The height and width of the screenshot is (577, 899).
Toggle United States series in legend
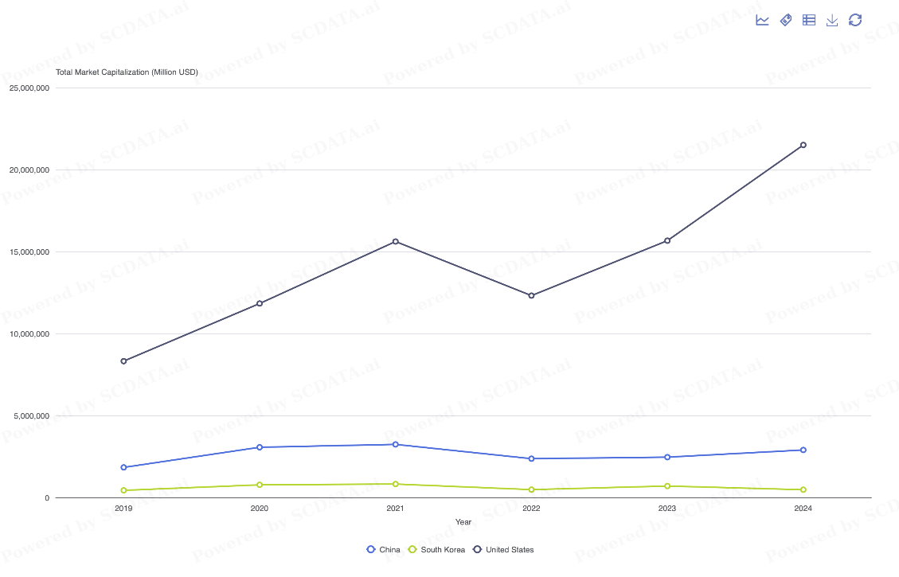(x=503, y=550)
